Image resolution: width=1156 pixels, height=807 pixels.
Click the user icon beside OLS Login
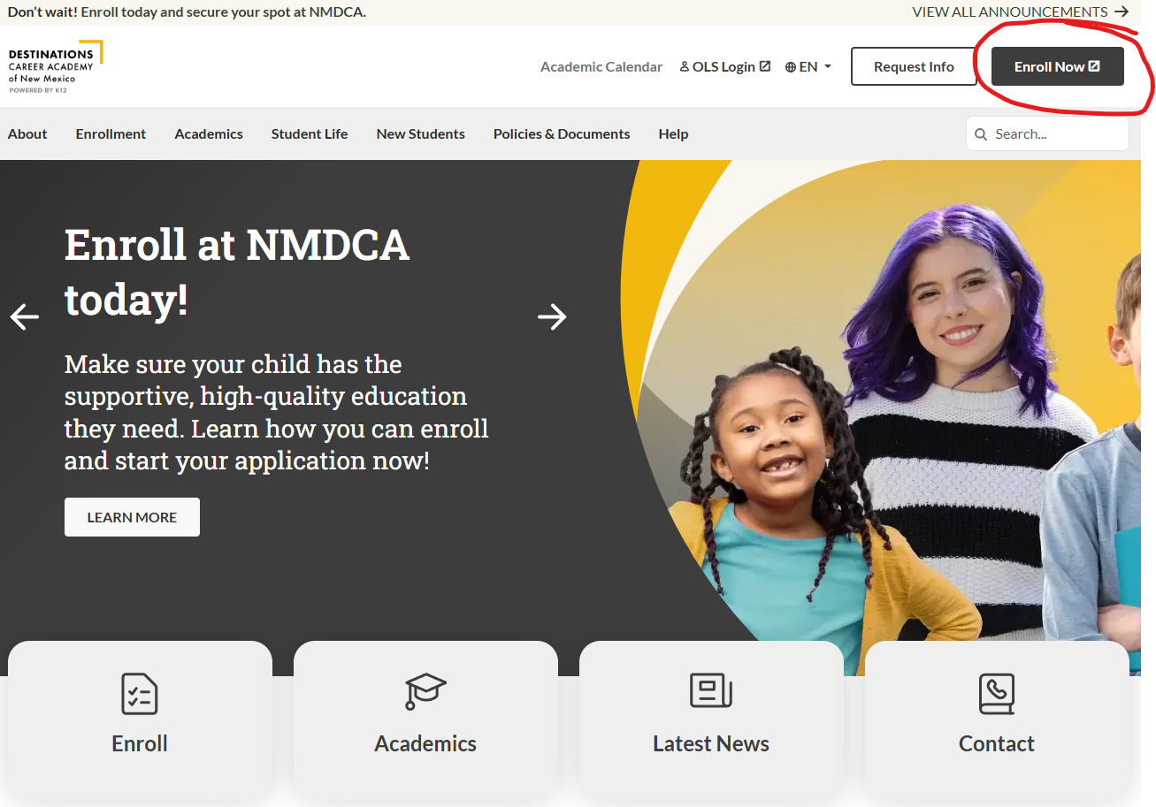coord(685,66)
